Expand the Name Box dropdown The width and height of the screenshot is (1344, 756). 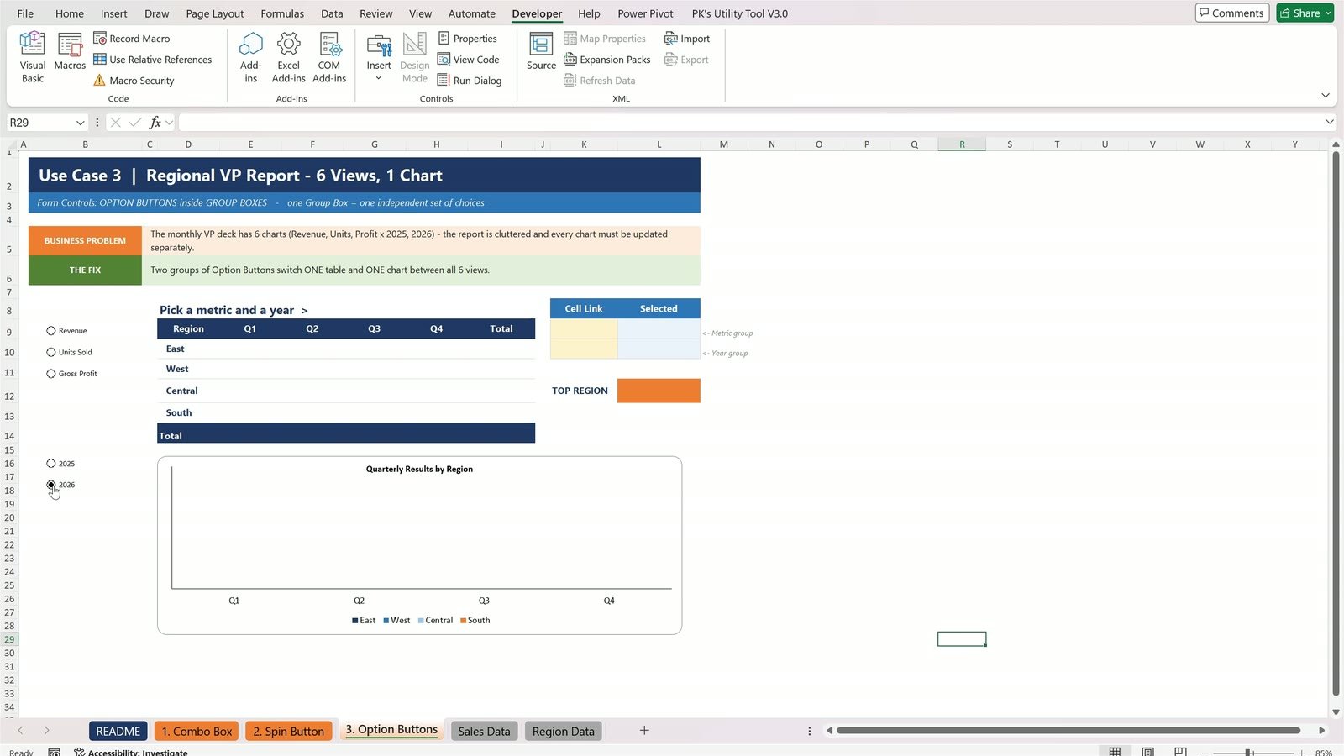(x=81, y=123)
